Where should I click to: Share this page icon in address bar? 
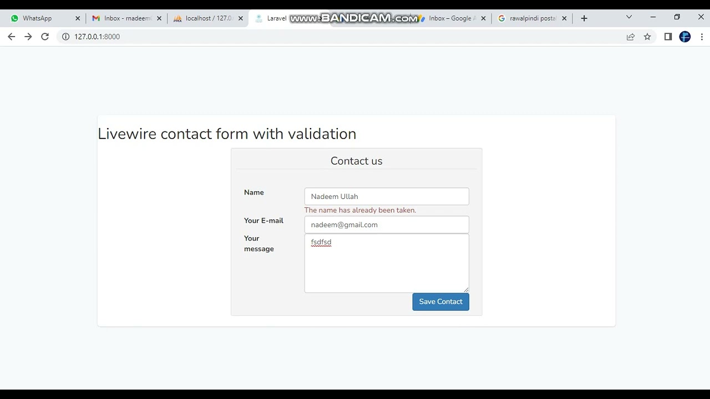(631, 37)
